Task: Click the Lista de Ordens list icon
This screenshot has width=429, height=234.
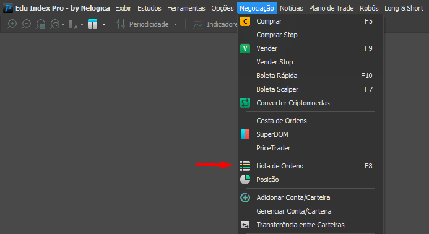Action: coord(245,166)
